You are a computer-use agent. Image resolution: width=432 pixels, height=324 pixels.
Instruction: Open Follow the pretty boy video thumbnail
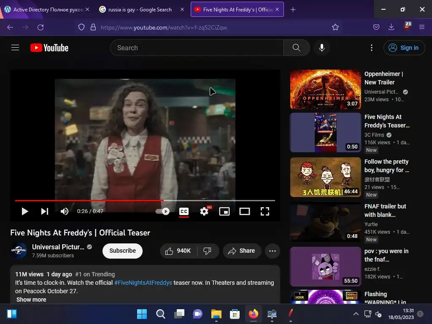(x=325, y=177)
